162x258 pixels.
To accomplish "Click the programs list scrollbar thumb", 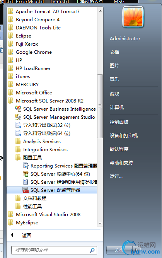I will click(100, 106).
